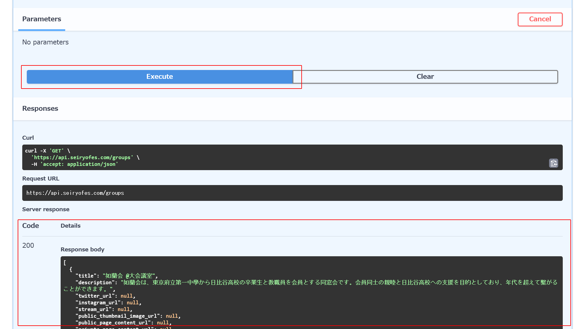Click the "stream_url": null line

(104, 309)
